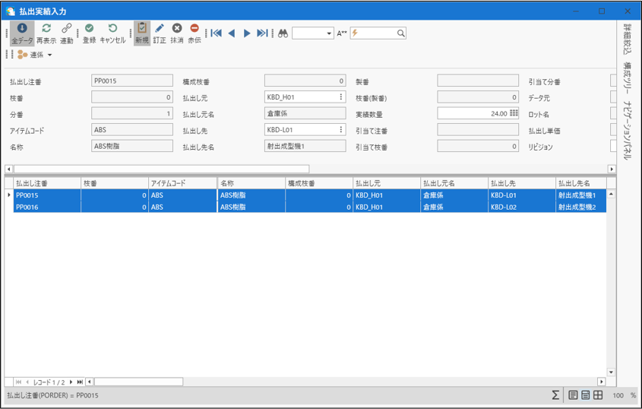Viewport: 642px width, 409px height.
Task: Open the 詳細絞込 side tab
Action: pos(628,40)
